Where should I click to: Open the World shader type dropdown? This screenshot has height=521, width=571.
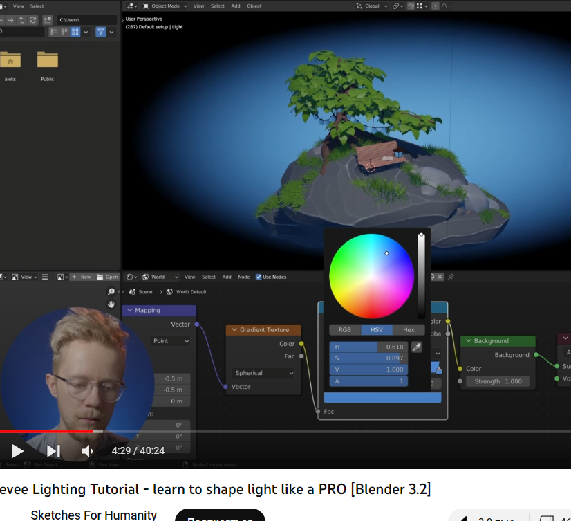160,277
